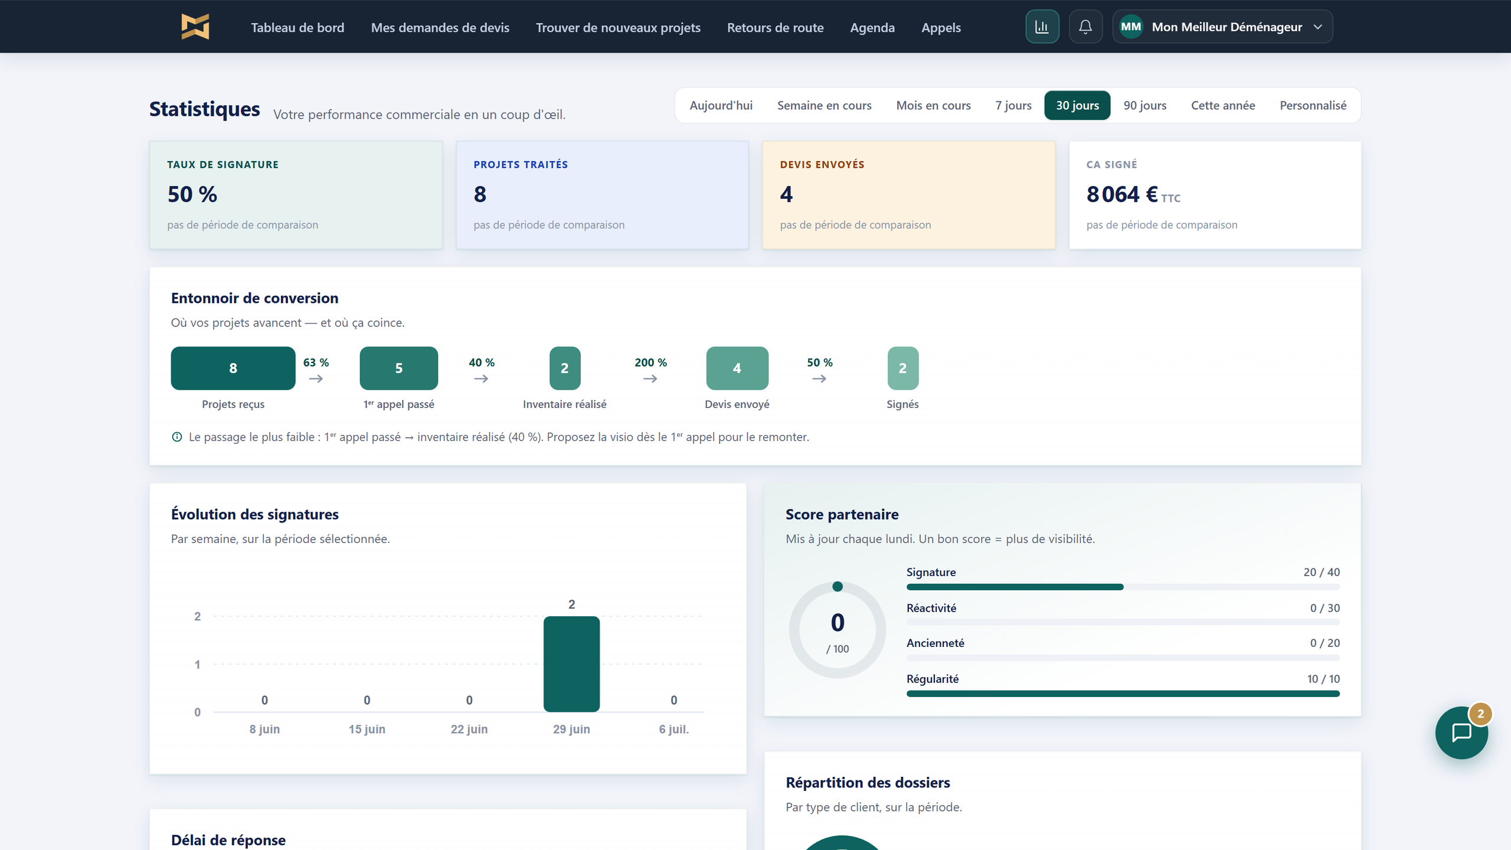Click the 8 juin axis label
1511x850 pixels.
click(264, 729)
